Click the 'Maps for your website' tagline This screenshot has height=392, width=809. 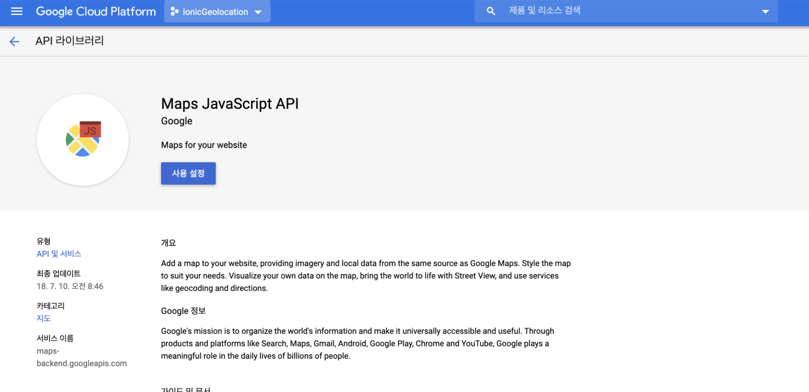pyautogui.click(x=204, y=145)
